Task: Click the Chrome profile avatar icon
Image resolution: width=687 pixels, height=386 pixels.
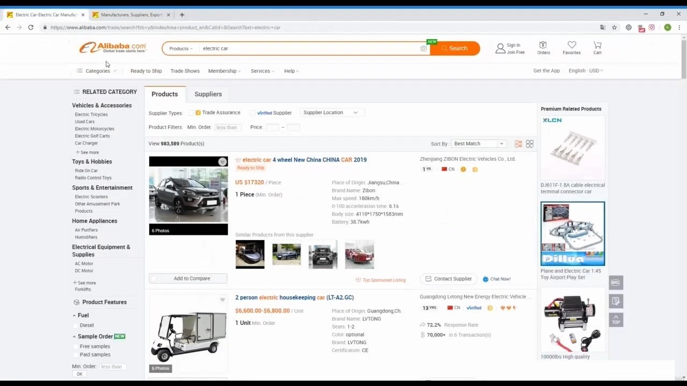Action: 668,27
